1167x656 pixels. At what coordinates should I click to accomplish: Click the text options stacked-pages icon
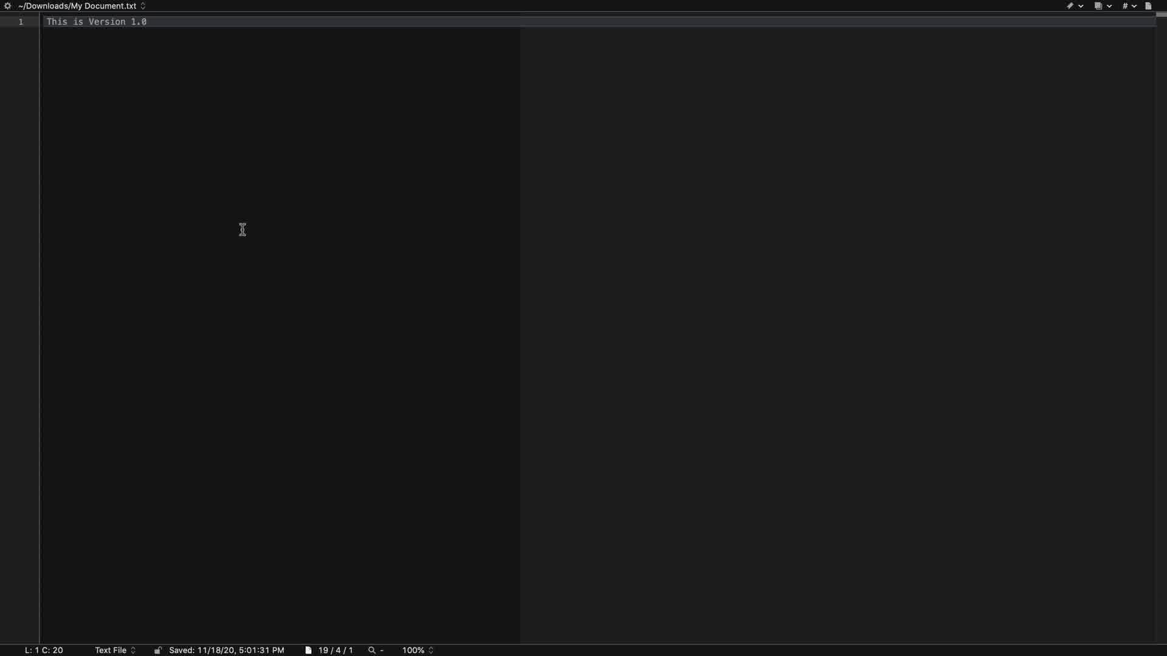(x=1098, y=6)
